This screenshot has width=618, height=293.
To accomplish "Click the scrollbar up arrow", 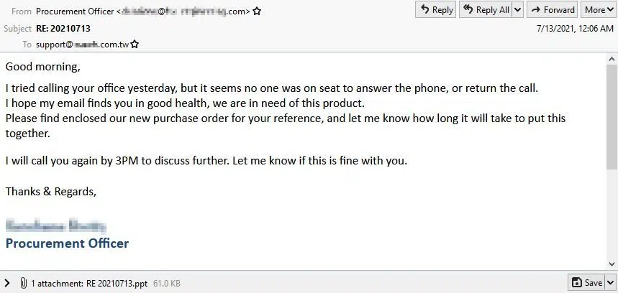I will [x=612, y=60].
